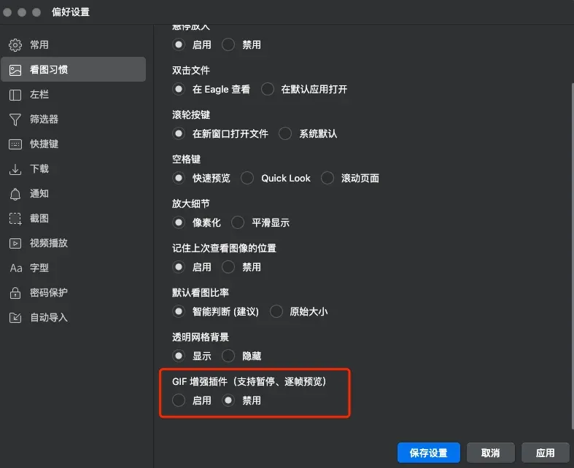
Task: Select 智能判断 (建议) radio option
Action: tap(179, 311)
